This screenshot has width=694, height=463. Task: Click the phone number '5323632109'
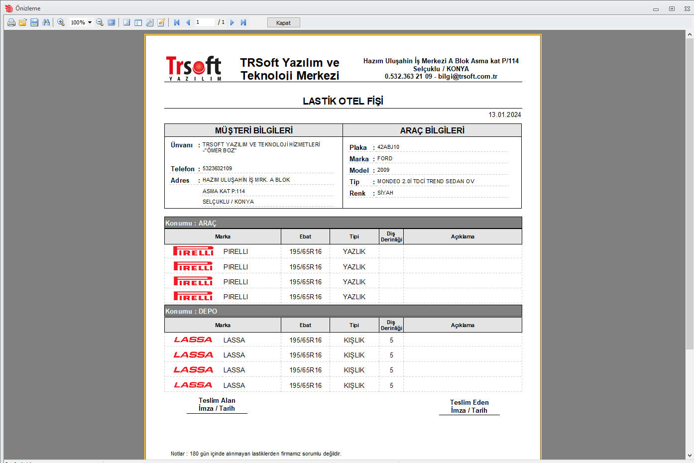click(x=217, y=169)
